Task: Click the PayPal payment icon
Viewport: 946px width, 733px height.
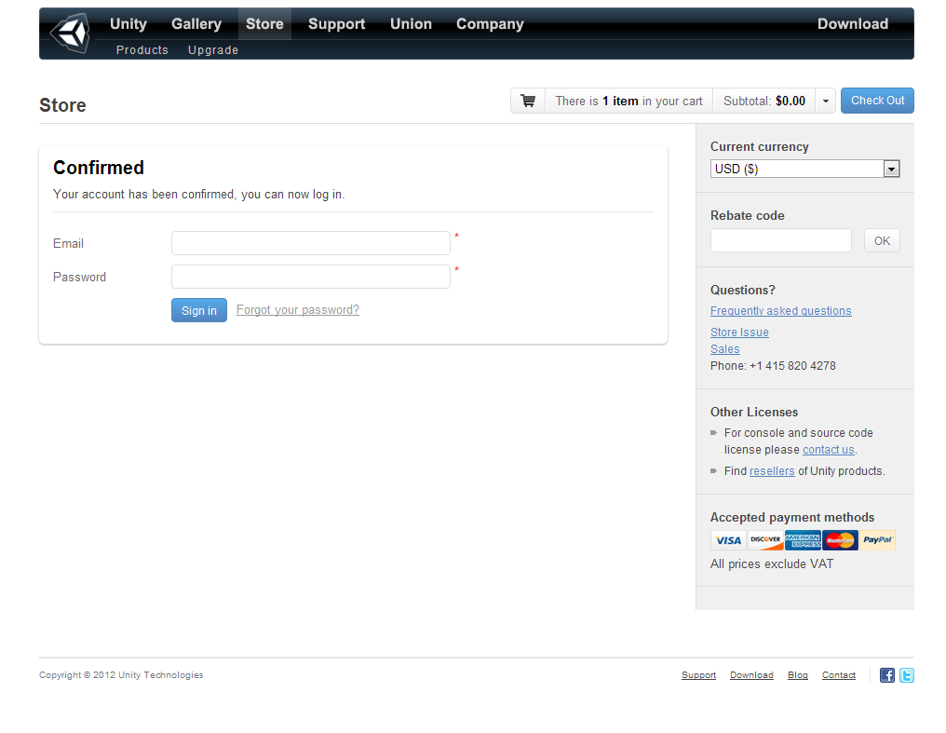Action: tap(877, 540)
